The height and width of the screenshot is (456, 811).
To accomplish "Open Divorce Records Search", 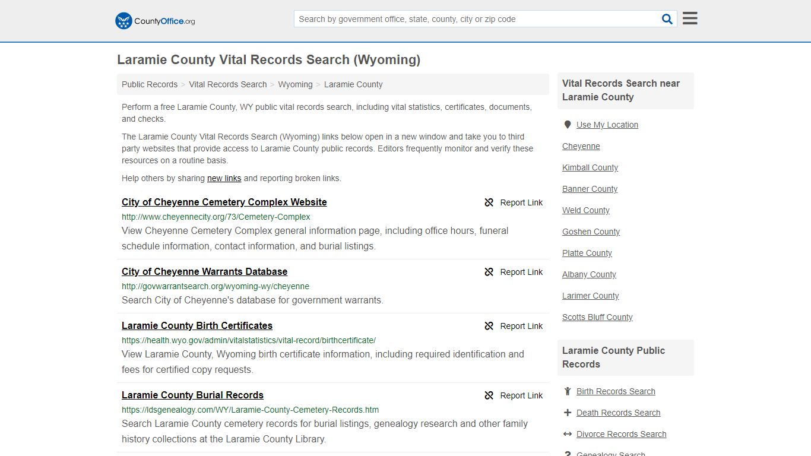I will click(622, 434).
